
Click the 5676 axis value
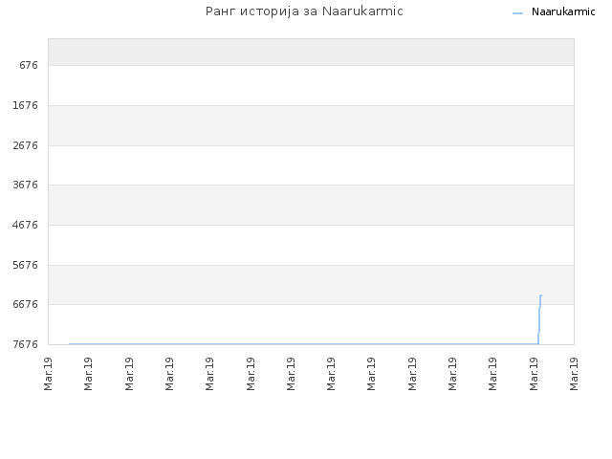26,265
